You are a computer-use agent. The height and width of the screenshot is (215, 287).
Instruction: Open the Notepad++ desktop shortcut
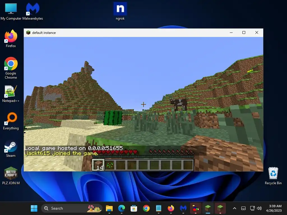pos(11,94)
